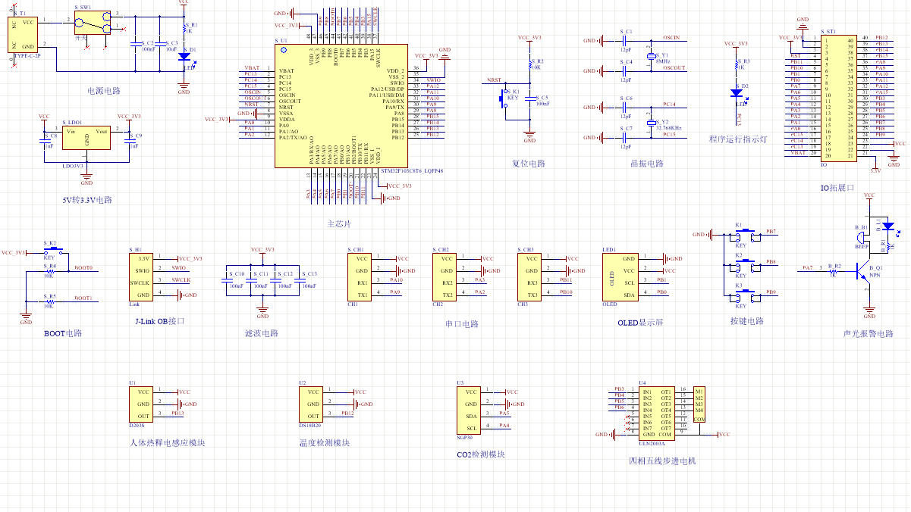This screenshot has width=911, height=512.
Task: Click the '按键电路' section title
Action: pos(747,321)
